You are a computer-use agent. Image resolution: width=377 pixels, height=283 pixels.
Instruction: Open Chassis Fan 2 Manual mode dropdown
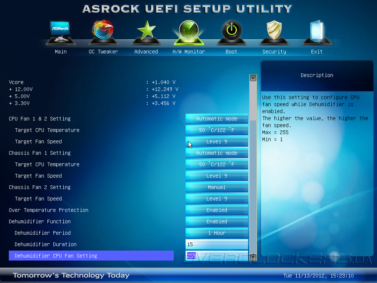click(216, 187)
